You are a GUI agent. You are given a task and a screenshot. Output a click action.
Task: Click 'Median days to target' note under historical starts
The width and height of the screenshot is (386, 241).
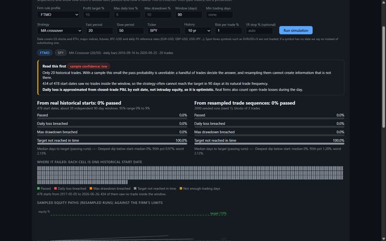(110, 151)
